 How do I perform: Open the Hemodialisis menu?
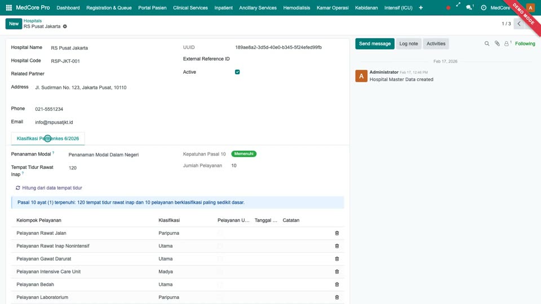[297, 7]
